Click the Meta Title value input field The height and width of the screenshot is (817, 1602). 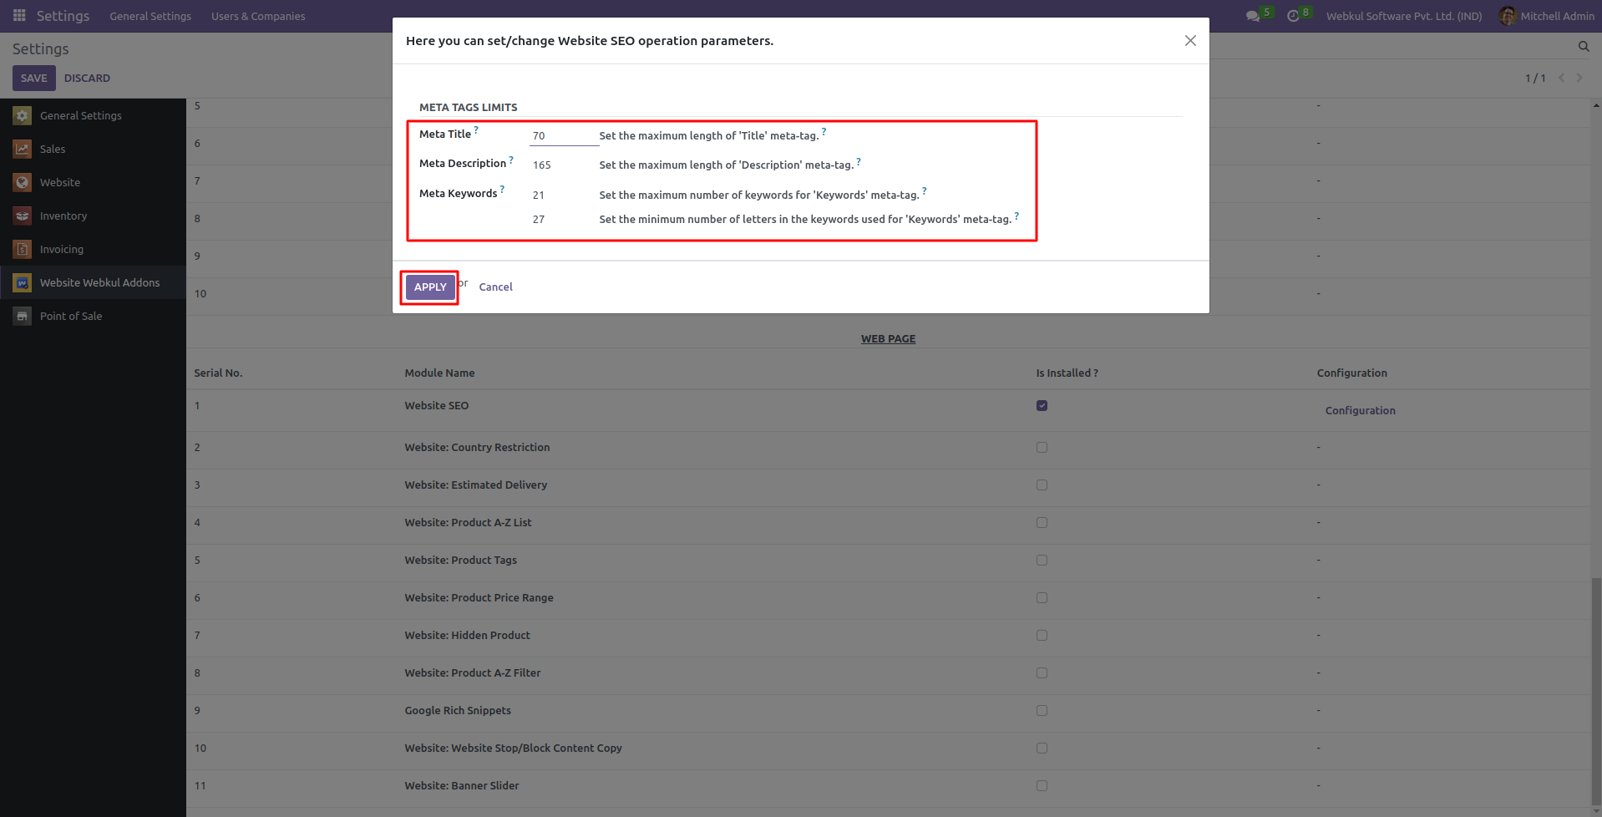coord(563,136)
